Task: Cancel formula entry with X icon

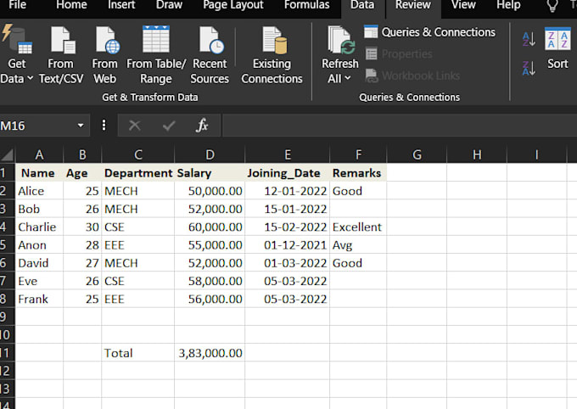Action: point(135,126)
